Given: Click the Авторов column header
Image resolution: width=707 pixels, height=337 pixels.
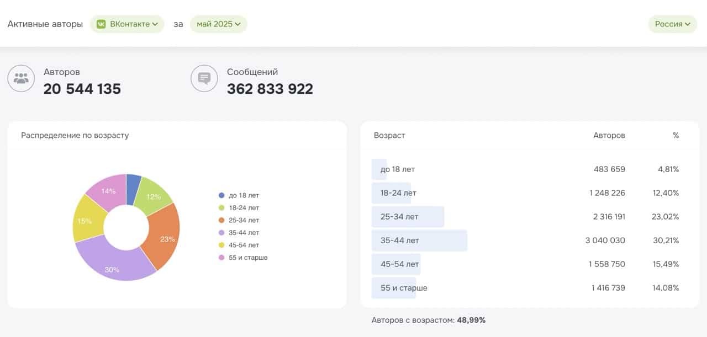Looking at the screenshot, I should [x=609, y=135].
